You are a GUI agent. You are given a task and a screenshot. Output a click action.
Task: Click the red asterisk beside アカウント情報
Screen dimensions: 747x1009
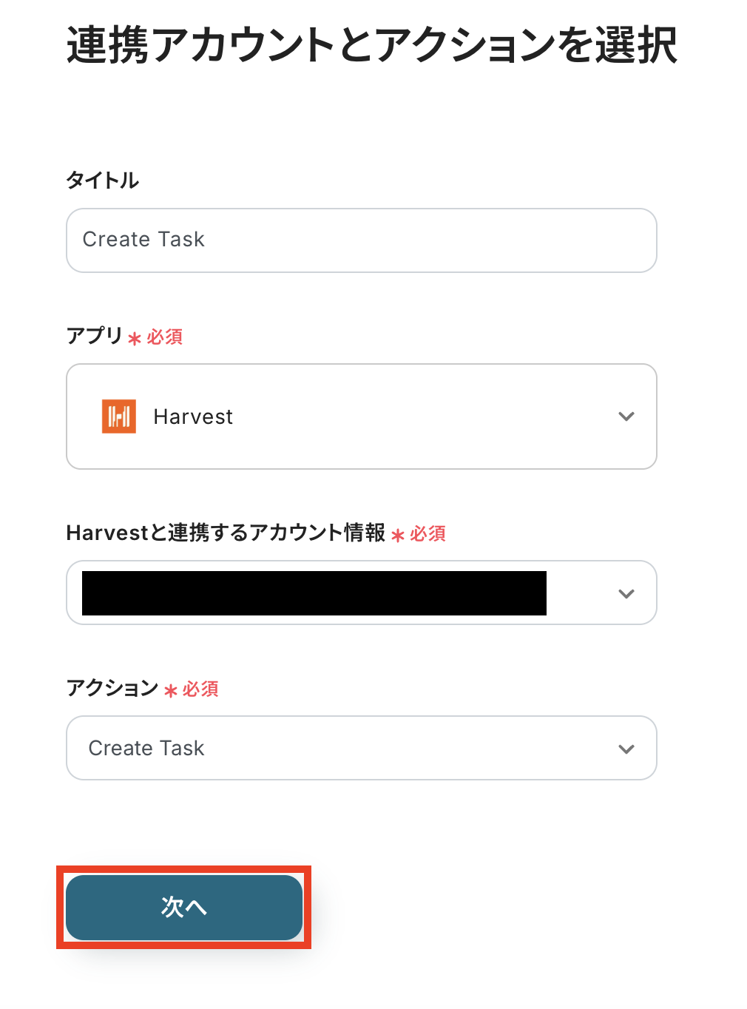click(398, 535)
